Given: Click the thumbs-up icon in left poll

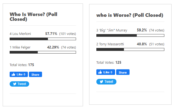Looking at the screenshot, I should (x=13, y=74).
